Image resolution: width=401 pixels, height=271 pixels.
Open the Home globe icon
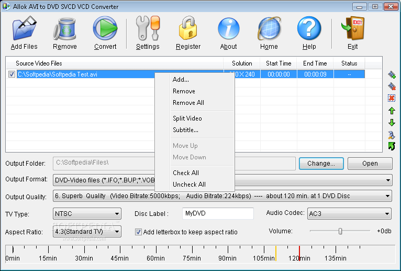269,28
